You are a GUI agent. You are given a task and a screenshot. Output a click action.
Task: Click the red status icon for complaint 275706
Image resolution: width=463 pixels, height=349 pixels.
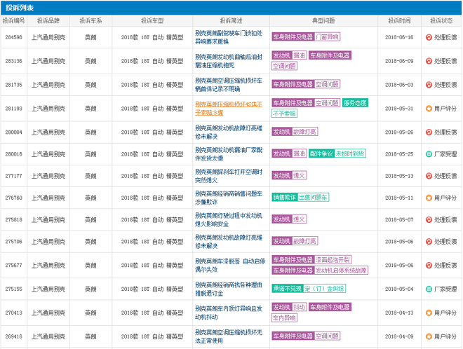429,242
